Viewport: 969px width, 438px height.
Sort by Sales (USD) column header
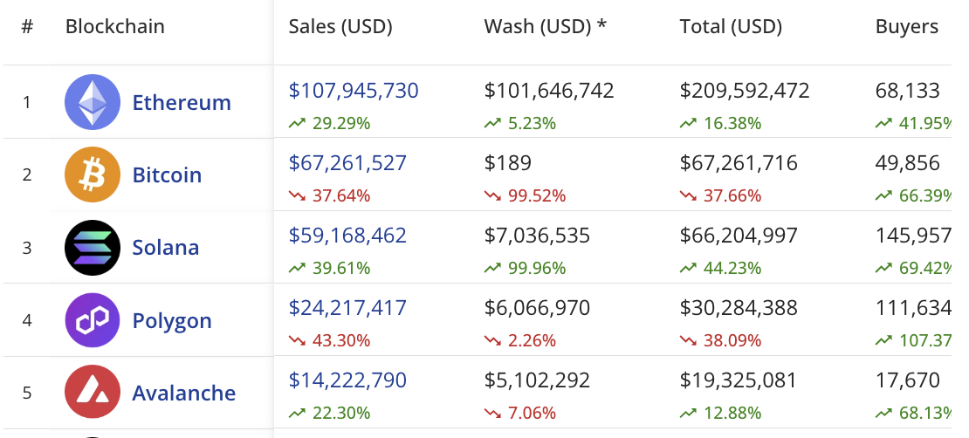pyautogui.click(x=340, y=26)
